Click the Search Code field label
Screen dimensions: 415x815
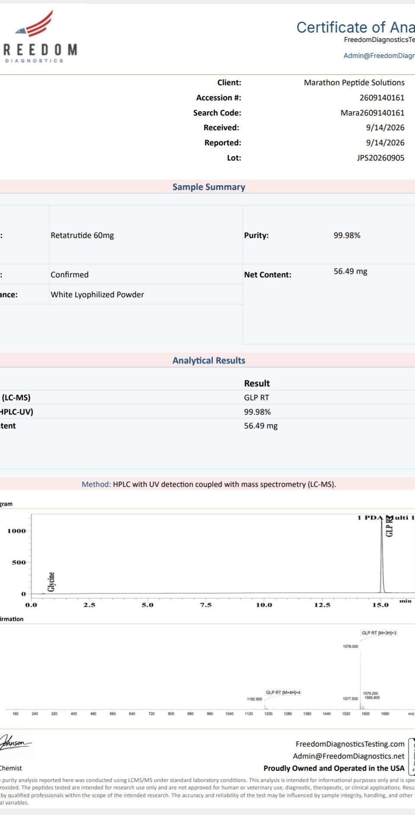[x=217, y=113]
